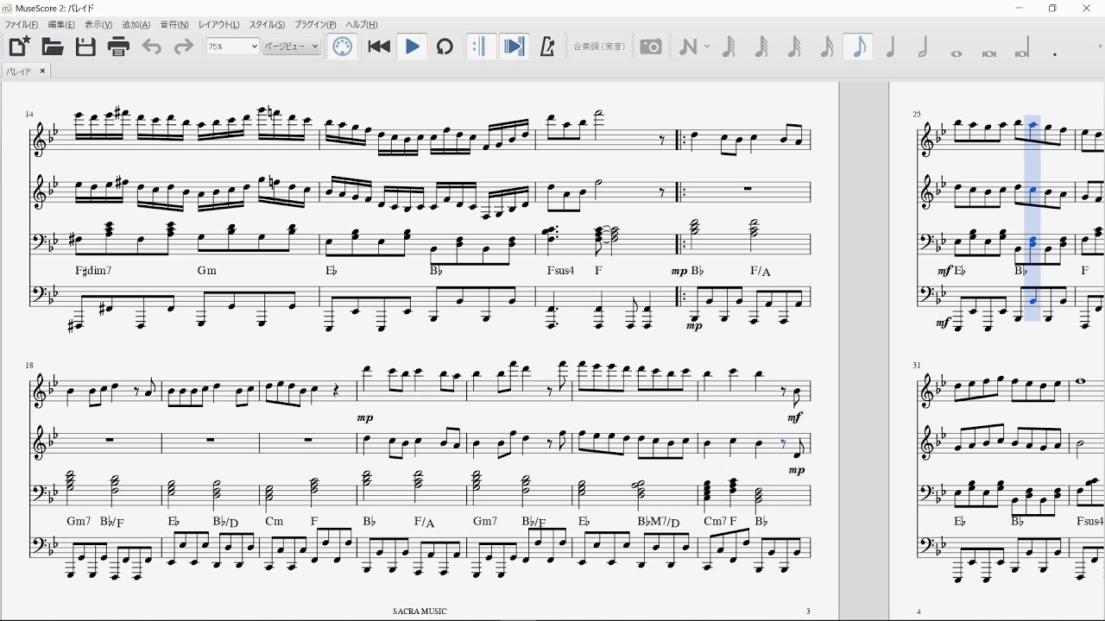Click the Cm chord symbol in measure 20
1105x621 pixels.
click(x=275, y=522)
